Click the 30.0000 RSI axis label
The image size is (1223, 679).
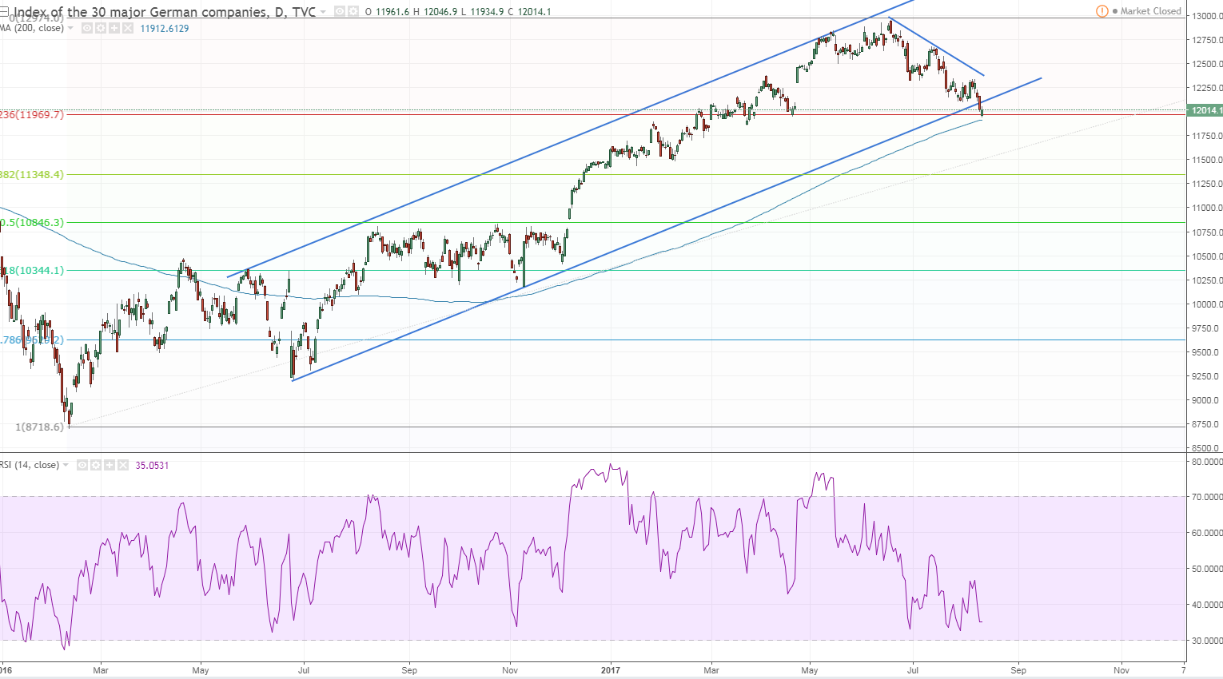pyautogui.click(x=1206, y=641)
